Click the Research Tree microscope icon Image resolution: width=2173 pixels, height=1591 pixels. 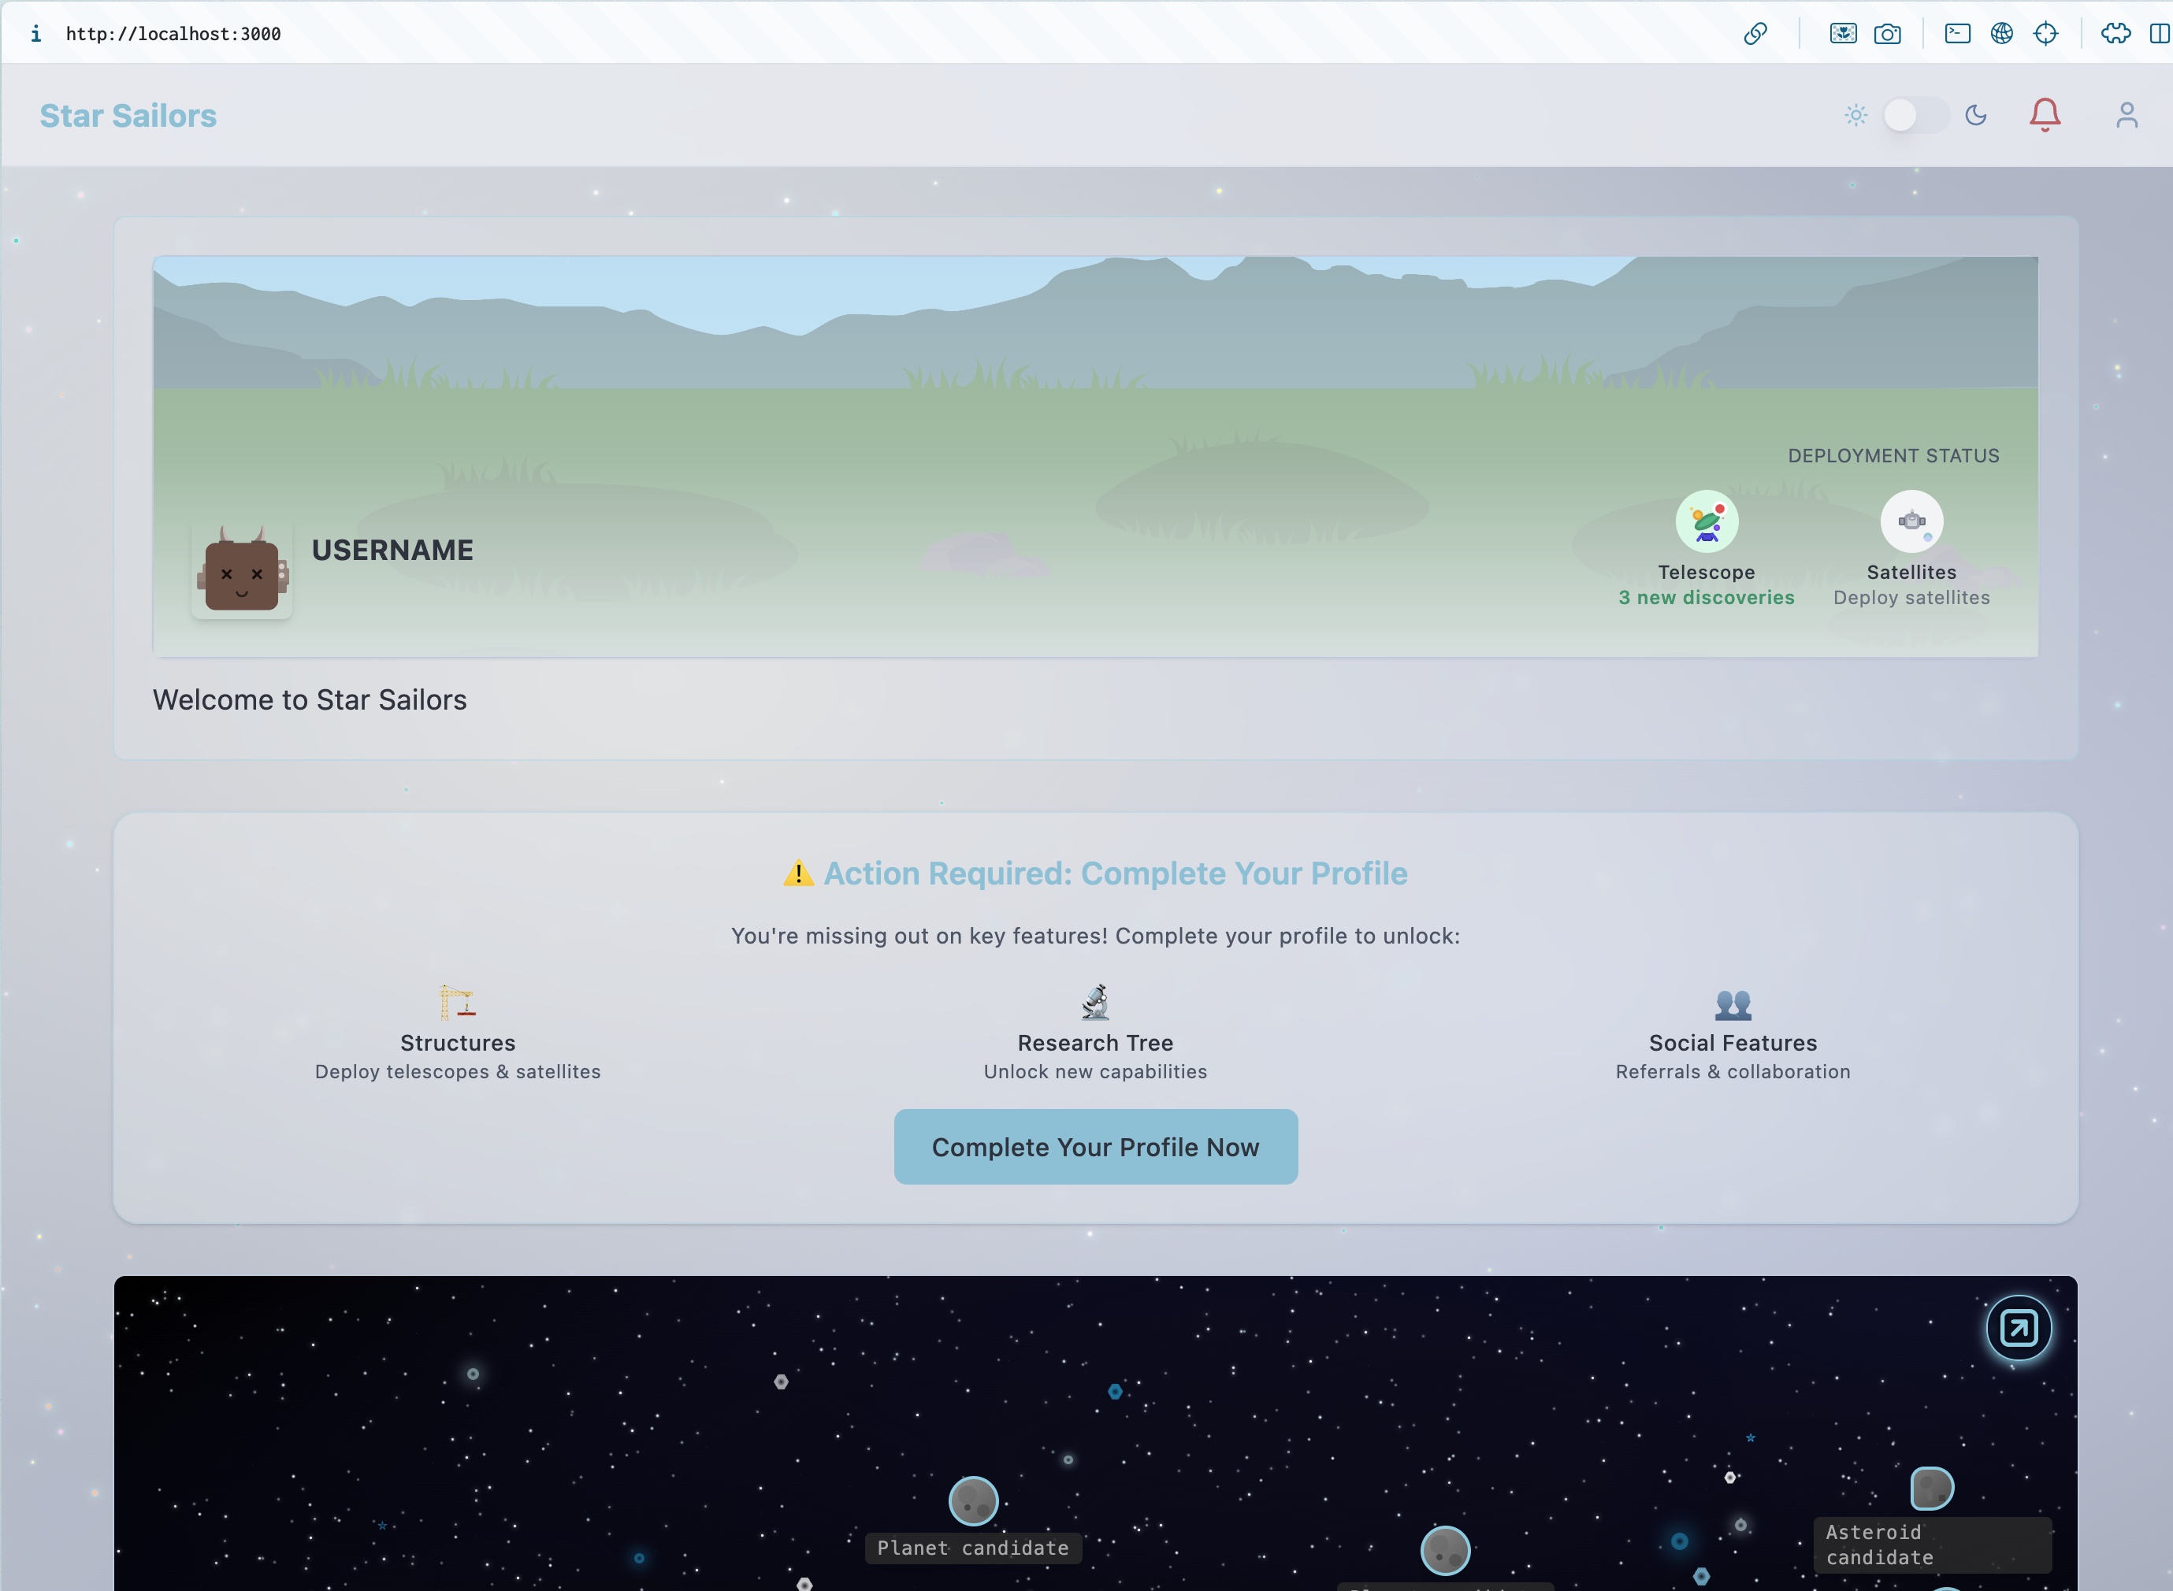(1095, 1003)
